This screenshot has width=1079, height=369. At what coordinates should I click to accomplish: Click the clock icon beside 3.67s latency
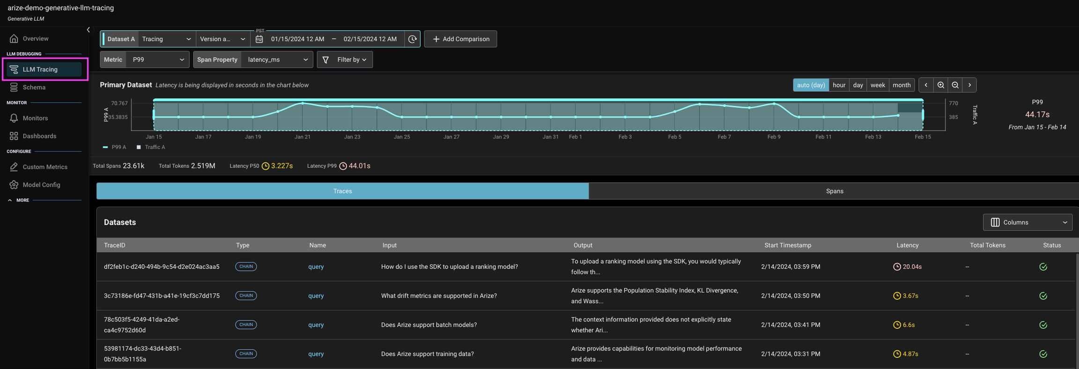point(897,296)
